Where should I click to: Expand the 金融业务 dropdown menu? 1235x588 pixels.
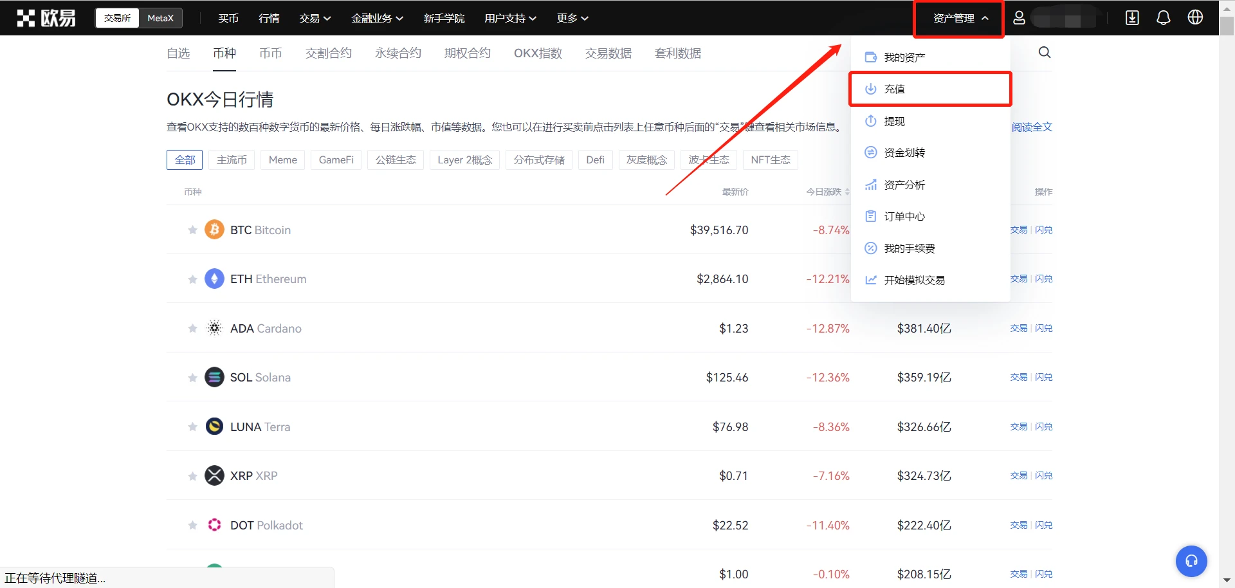377,19
